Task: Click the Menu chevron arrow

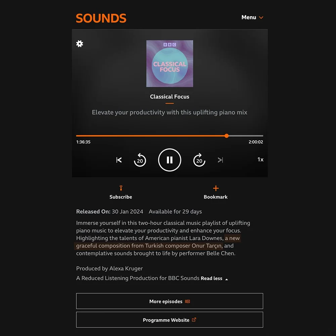Action: point(261,17)
